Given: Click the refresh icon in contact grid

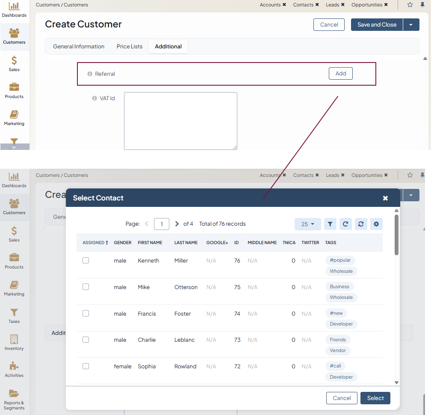Looking at the screenshot, I should [x=345, y=224].
